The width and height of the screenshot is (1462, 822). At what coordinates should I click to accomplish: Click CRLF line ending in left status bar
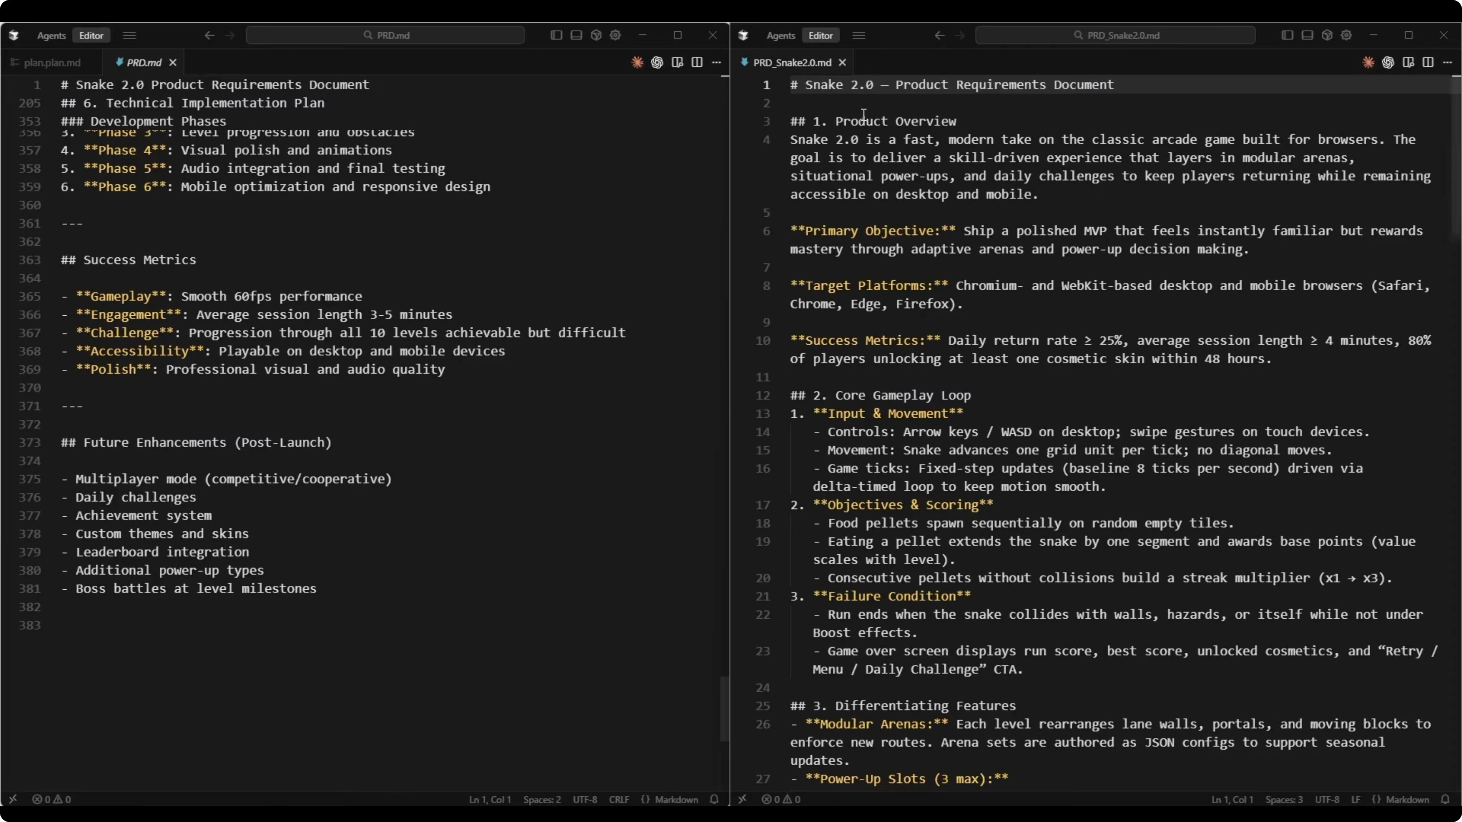click(x=619, y=799)
